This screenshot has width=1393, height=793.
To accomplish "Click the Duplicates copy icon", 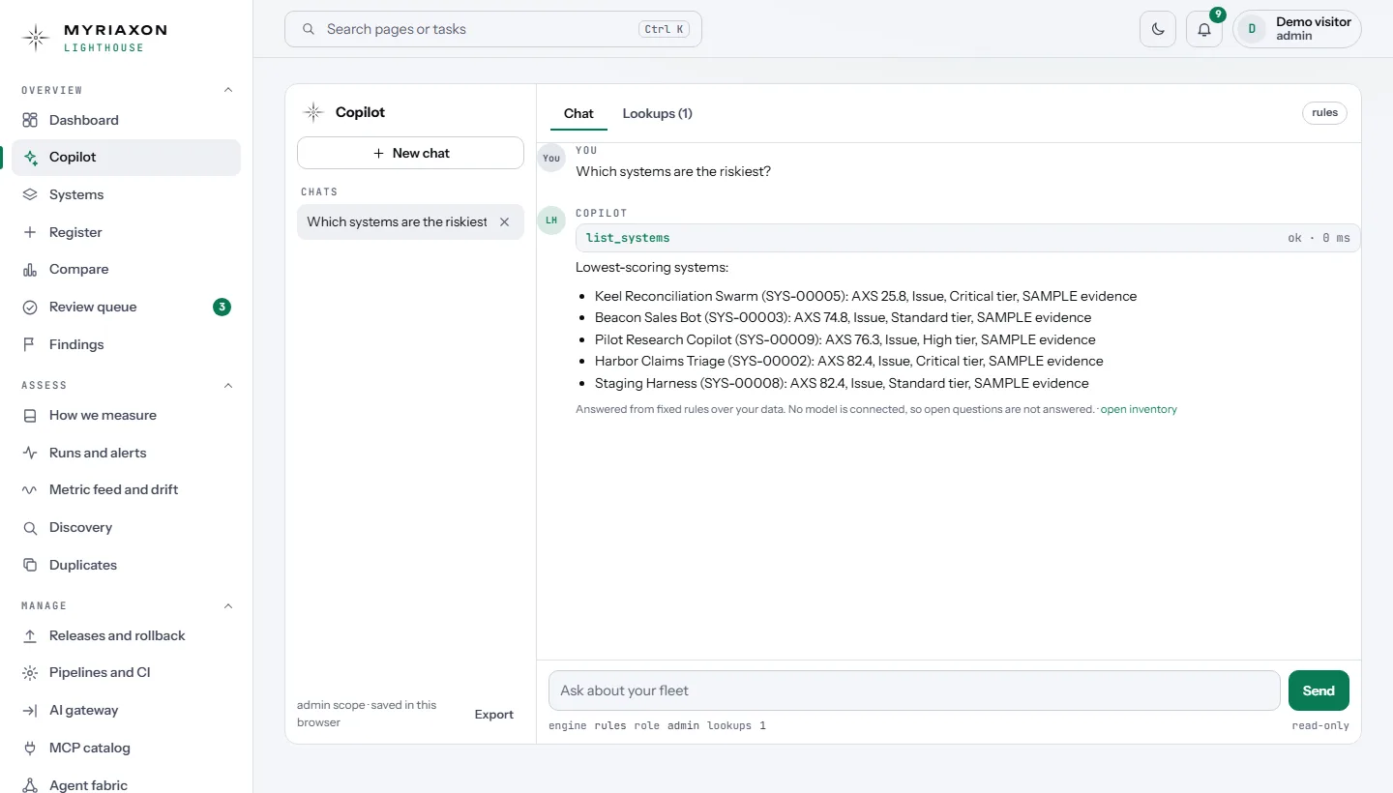I will point(30,565).
